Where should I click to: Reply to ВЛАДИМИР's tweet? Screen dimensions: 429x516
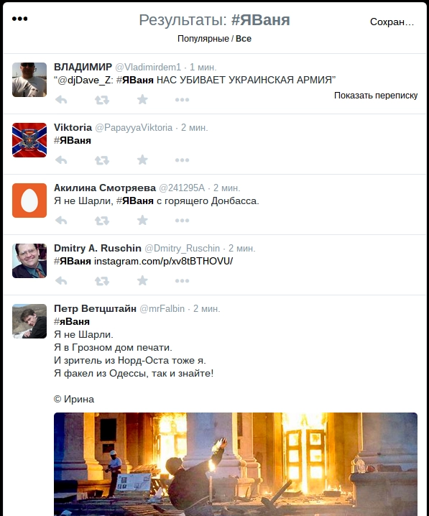(61, 99)
